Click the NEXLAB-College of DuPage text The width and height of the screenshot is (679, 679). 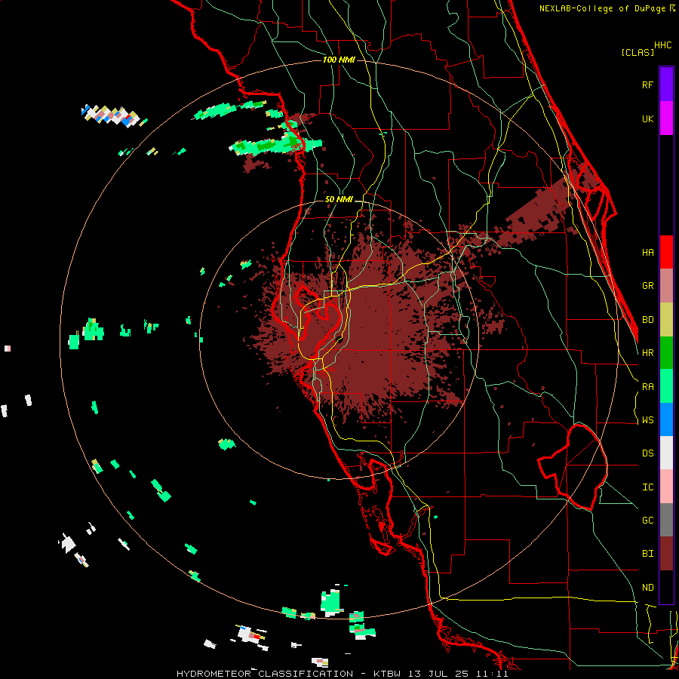tap(603, 8)
